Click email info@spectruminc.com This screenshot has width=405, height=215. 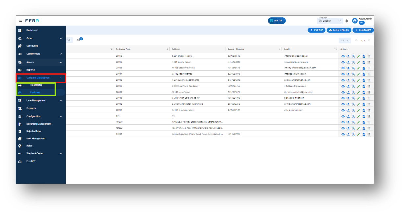(295, 74)
